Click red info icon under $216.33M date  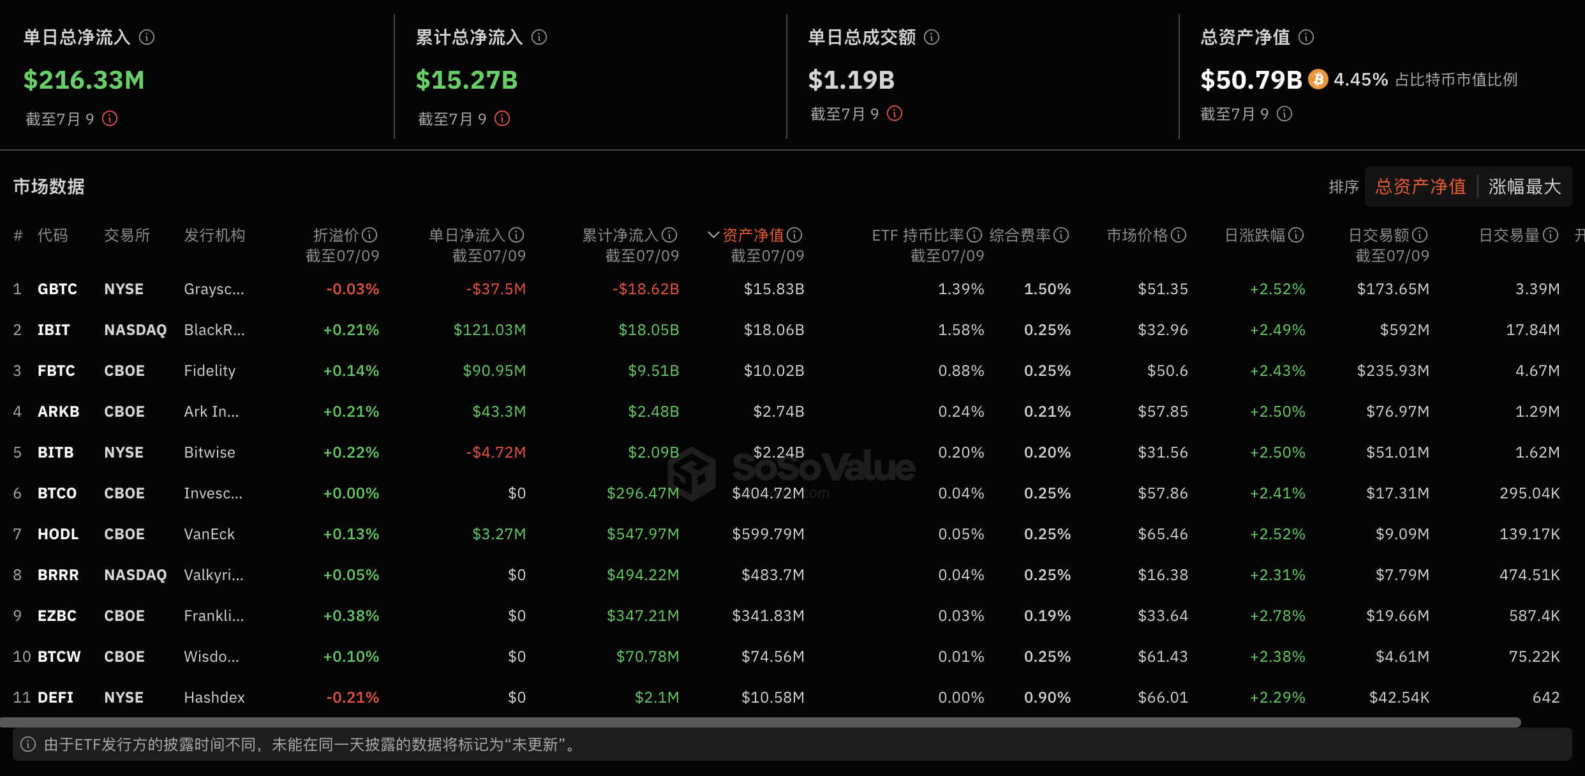click(x=110, y=119)
